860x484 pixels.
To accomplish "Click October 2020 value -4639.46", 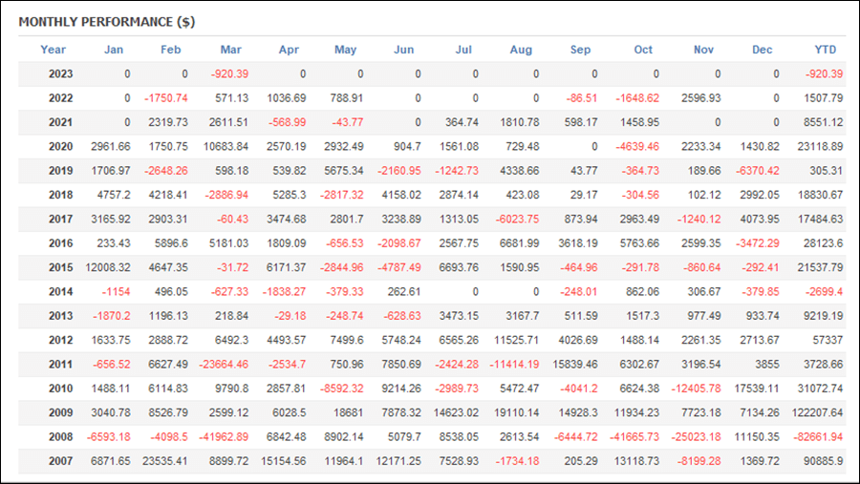I will (637, 146).
